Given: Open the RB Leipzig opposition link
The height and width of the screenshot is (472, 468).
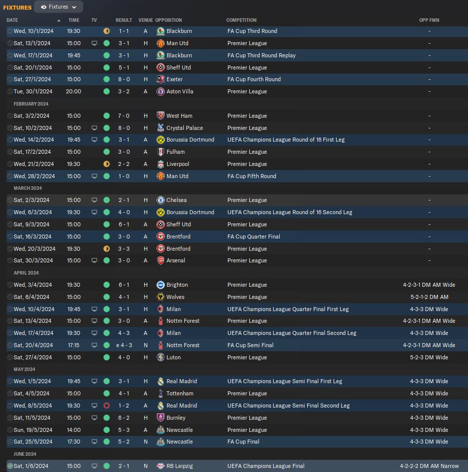Looking at the screenshot, I should click(180, 466).
